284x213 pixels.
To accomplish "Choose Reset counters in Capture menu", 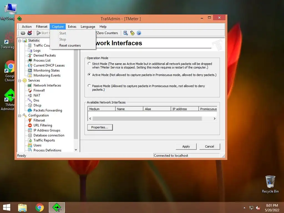I will (x=73, y=45).
